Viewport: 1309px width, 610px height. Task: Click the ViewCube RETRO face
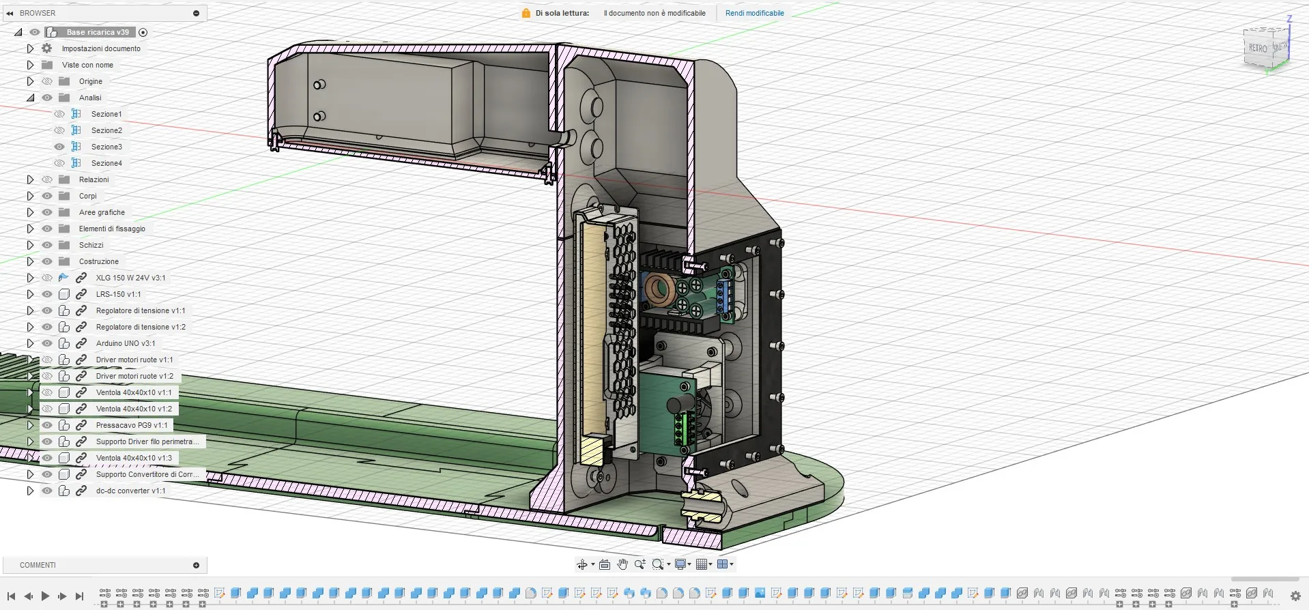click(x=1257, y=48)
